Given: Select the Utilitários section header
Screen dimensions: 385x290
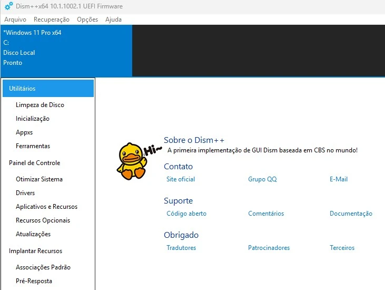Looking at the screenshot, I should (48, 88).
